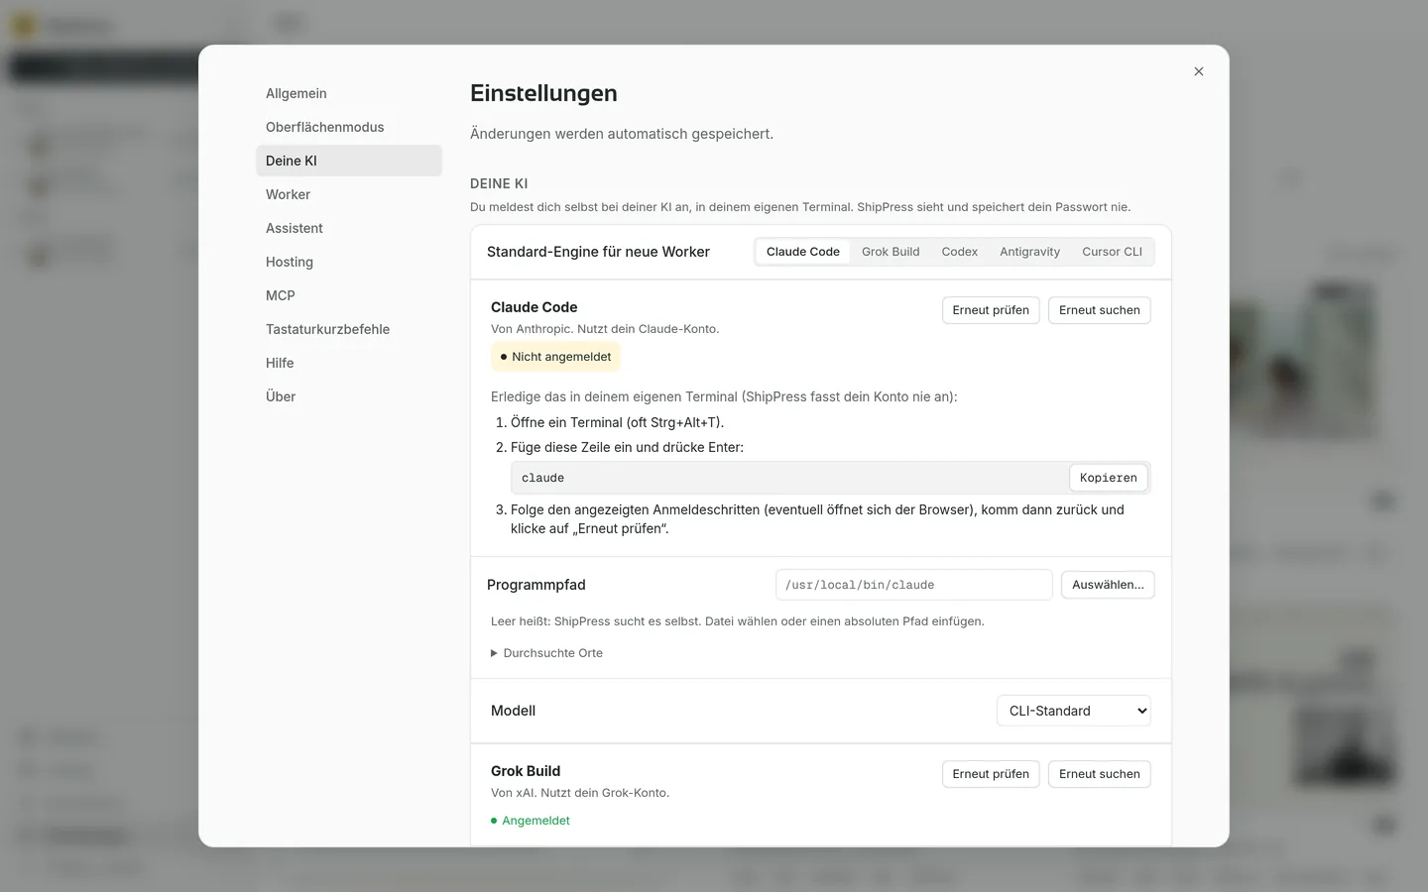Click the Auswählen... button for Programmpfad
This screenshot has height=892, width=1428.
point(1108,585)
